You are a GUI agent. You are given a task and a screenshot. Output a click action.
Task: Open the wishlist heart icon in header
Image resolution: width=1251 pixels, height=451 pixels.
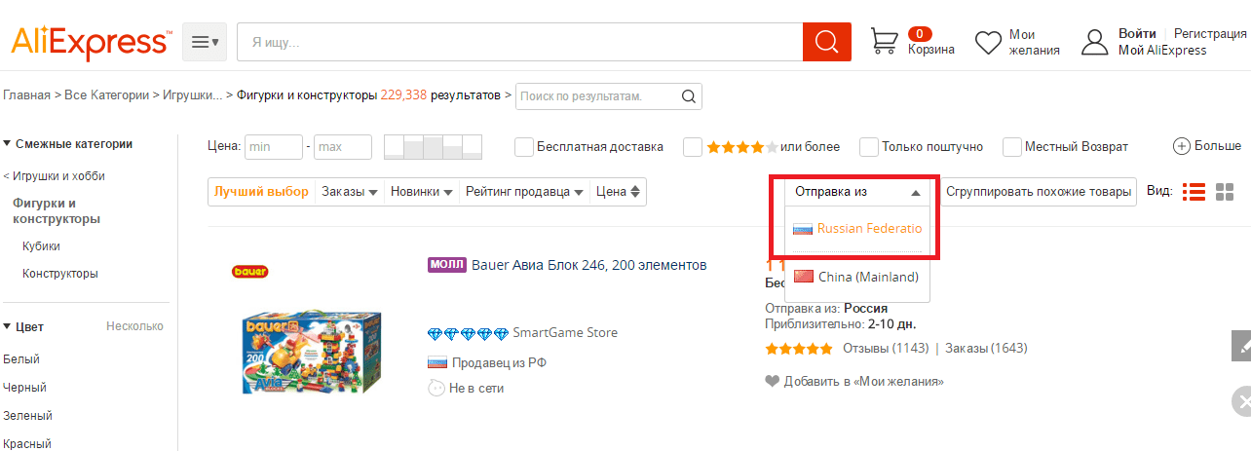(x=989, y=42)
